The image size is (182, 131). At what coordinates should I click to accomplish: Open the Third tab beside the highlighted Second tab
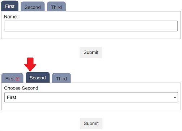[x=62, y=78]
